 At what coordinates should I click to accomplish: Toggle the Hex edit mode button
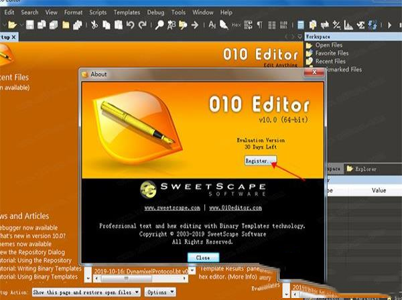click(x=236, y=25)
